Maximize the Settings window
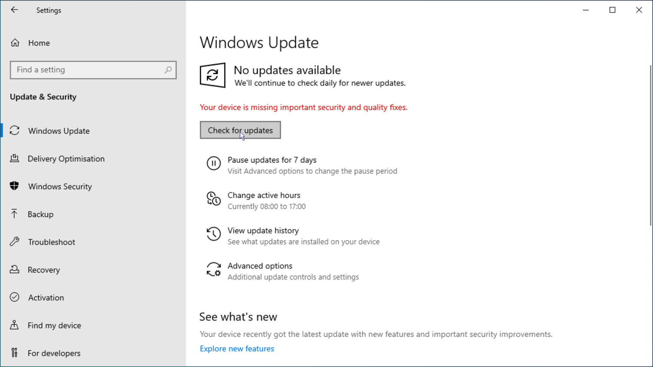 [613, 10]
